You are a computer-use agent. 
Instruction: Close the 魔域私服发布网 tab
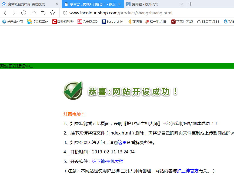(x=57, y=4)
